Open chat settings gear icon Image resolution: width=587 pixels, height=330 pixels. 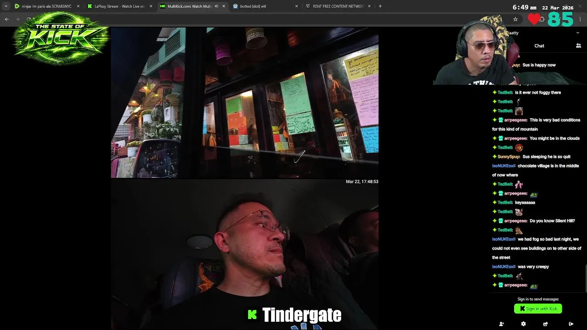[523, 324]
